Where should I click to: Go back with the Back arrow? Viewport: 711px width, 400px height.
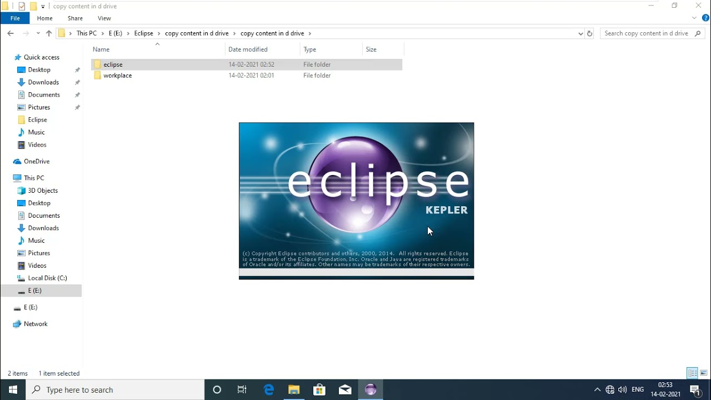tap(11, 33)
